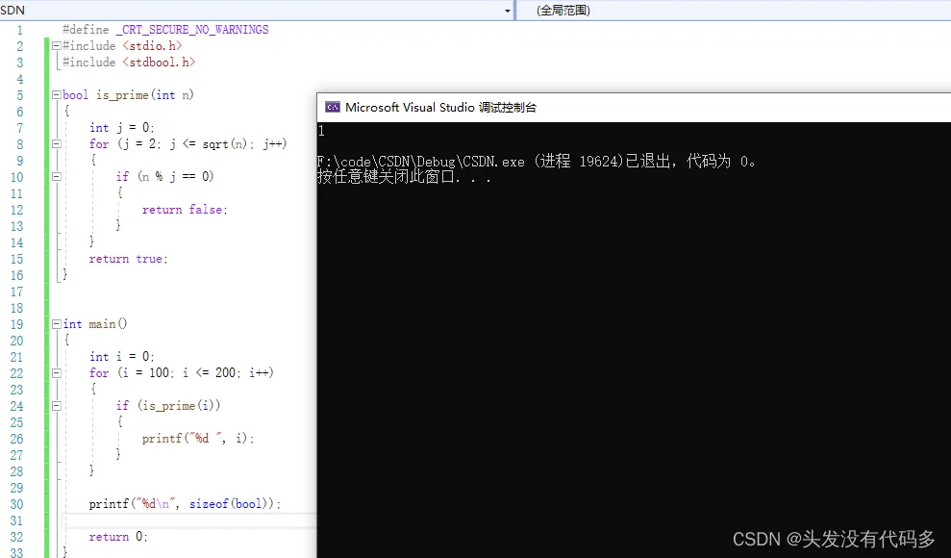Collapse the if is_prime block at line 24
Image resolution: width=951 pixels, height=558 pixels.
tap(57, 406)
